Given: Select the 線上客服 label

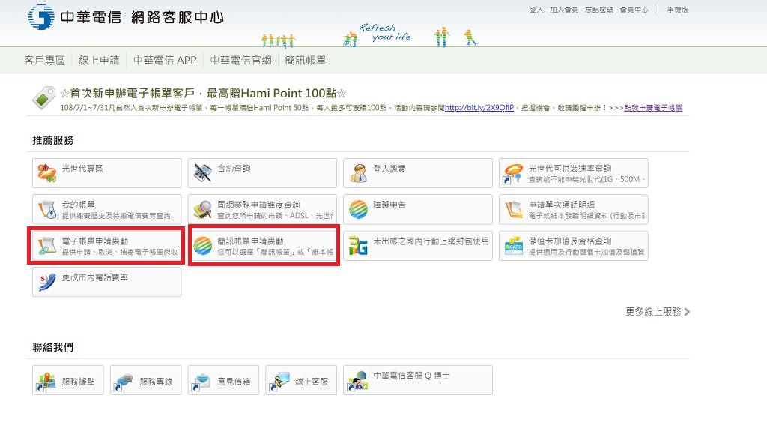Looking at the screenshot, I should tap(312, 382).
